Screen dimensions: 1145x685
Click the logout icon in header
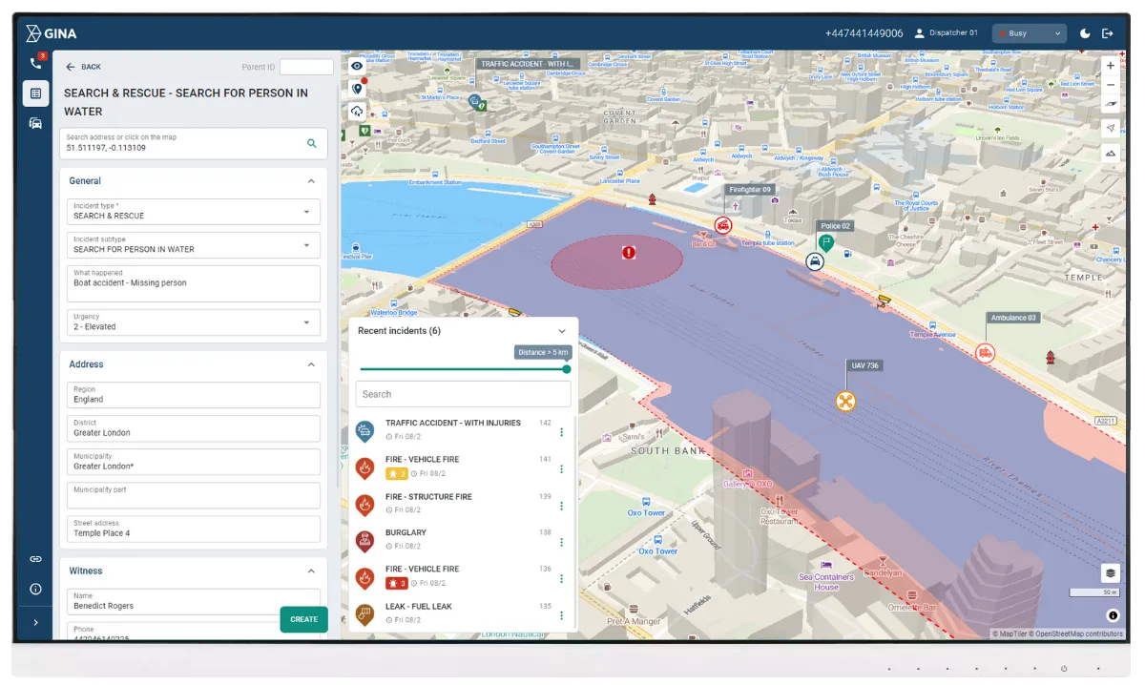[1108, 33]
